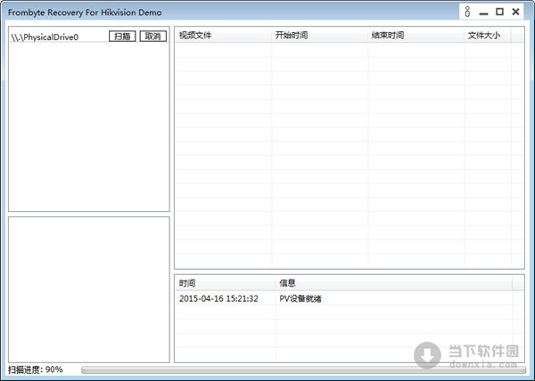Sort by 开始时间 column header
The height and width of the screenshot is (381, 535).
point(320,36)
